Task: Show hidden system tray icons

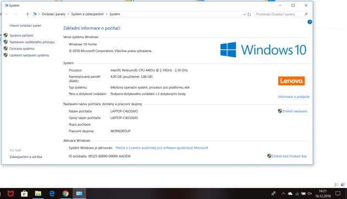Action: click(283, 194)
